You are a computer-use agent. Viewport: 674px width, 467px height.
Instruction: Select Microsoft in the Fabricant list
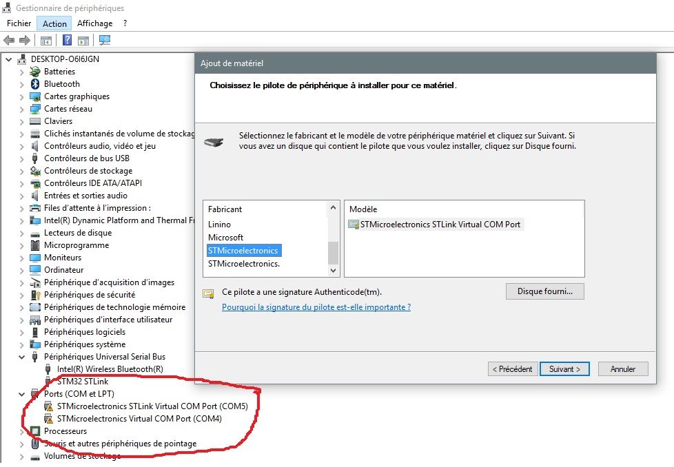[x=225, y=238]
